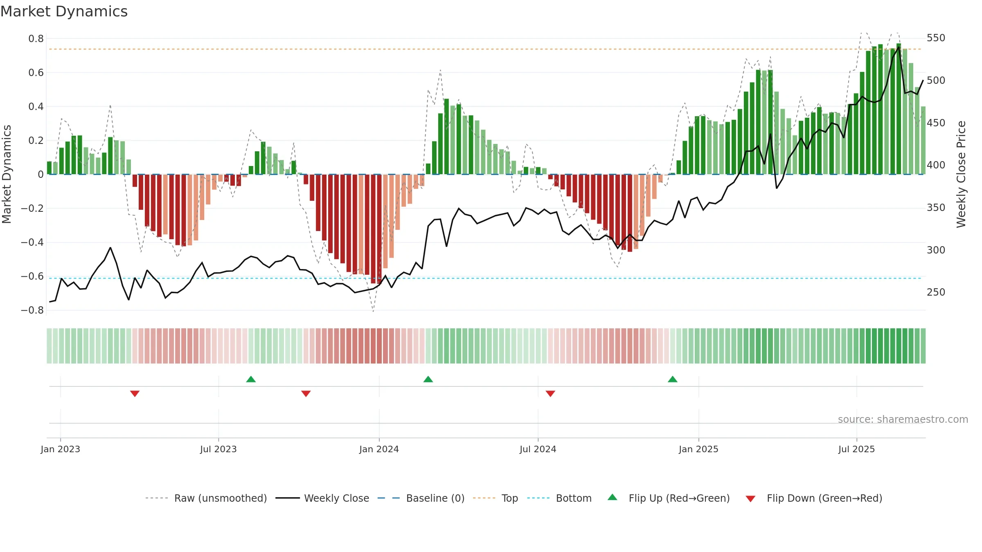Click the red flip-down marker before Jan 2024

[306, 393]
